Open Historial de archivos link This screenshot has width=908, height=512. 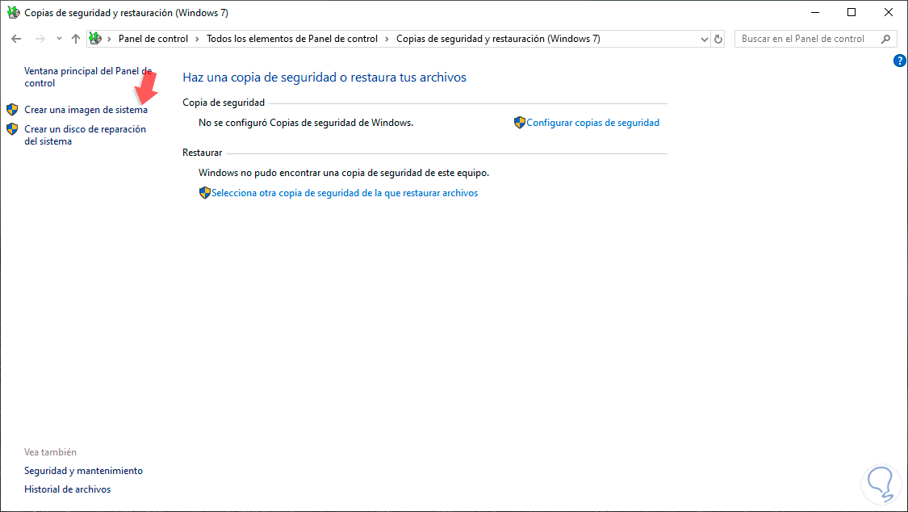click(x=67, y=489)
